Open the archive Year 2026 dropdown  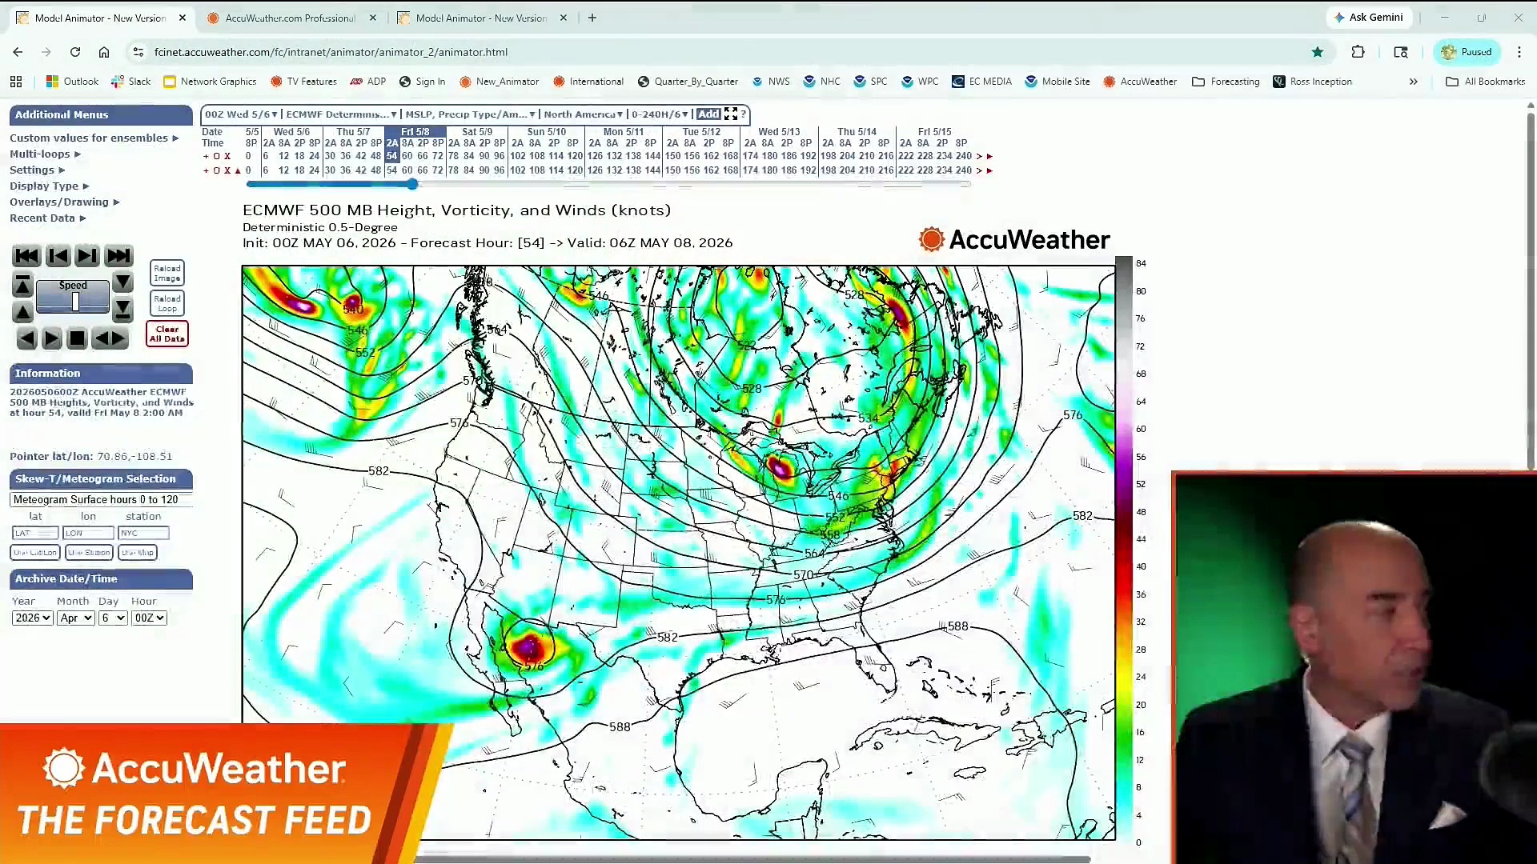pos(33,618)
